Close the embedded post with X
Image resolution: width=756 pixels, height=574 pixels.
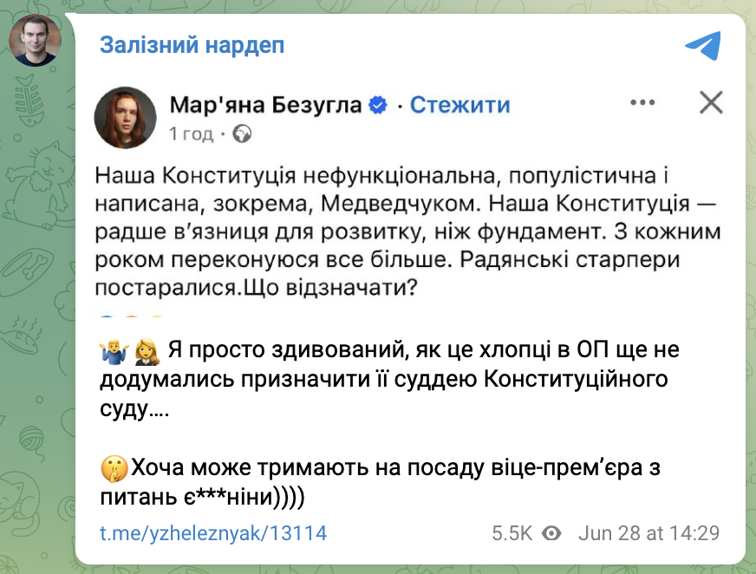tap(711, 104)
